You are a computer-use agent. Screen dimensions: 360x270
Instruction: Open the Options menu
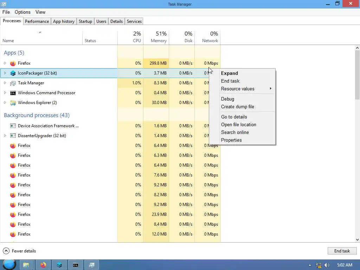pos(22,12)
